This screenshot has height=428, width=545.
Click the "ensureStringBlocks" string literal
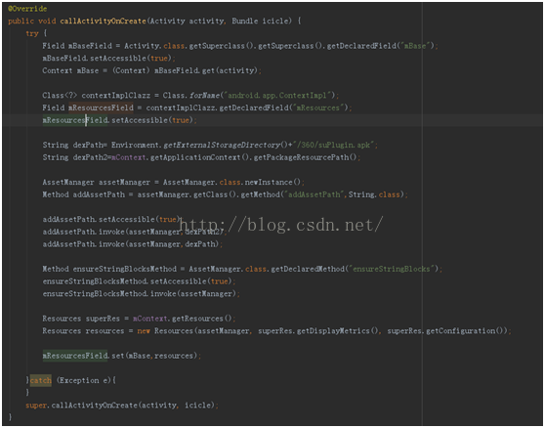click(x=393, y=269)
